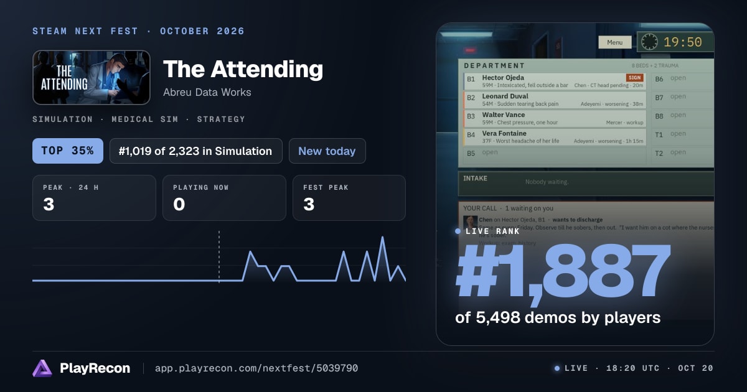Select bed B2 Leonard Duval row
Viewport: 747px width, 392px height.
pyautogui.click(x=555, y=100)
